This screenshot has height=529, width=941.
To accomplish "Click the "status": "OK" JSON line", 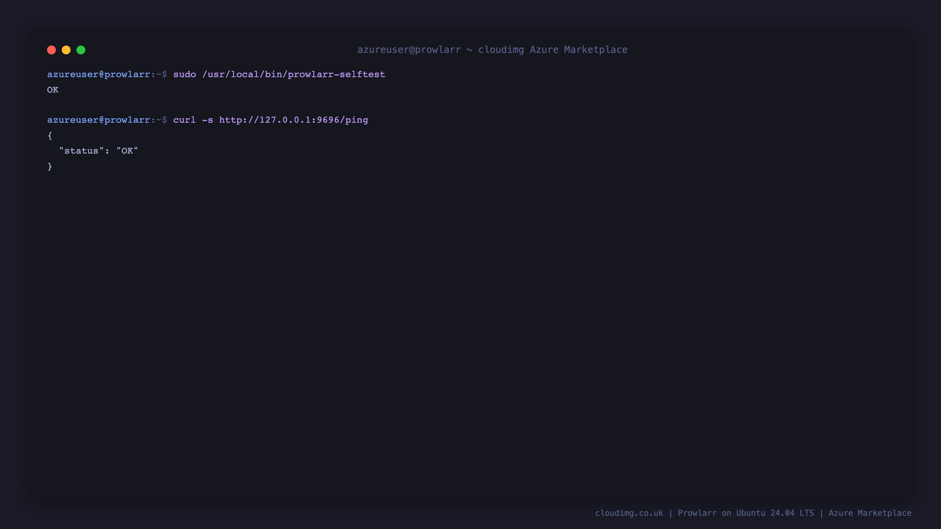I will pos(99,151).
